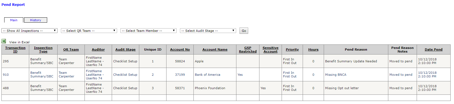
Task: Click the Go button
Action: coord(244,31)
